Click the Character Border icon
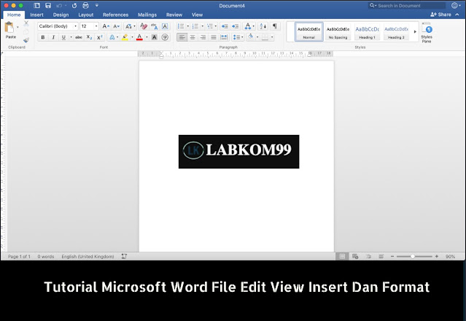Screen dimensions: 466x321 click(x=165, y=26)
